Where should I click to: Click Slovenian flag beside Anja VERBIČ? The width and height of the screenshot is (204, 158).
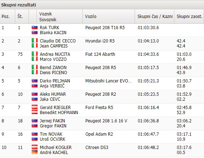[35, 86]
